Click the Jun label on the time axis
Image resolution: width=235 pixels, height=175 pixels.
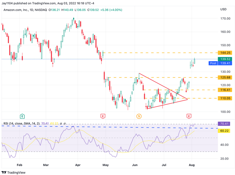(135, 165)
